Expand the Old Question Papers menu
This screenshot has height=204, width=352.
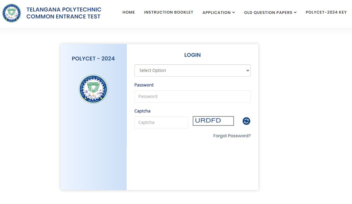pos(270,12)
